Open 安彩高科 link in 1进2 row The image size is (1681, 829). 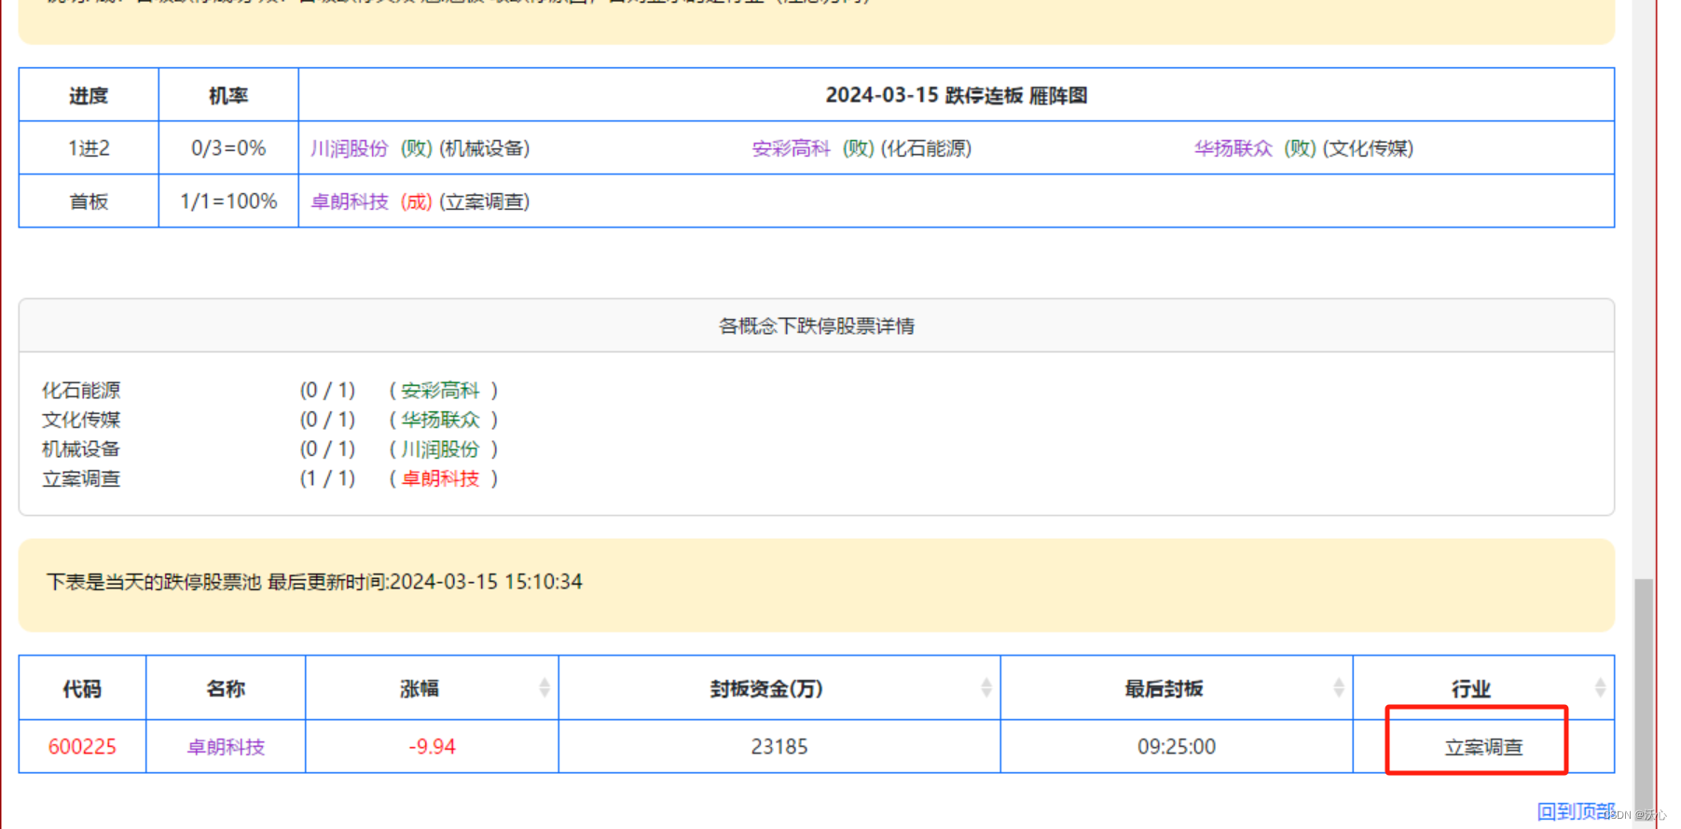(x=791, y=148)
